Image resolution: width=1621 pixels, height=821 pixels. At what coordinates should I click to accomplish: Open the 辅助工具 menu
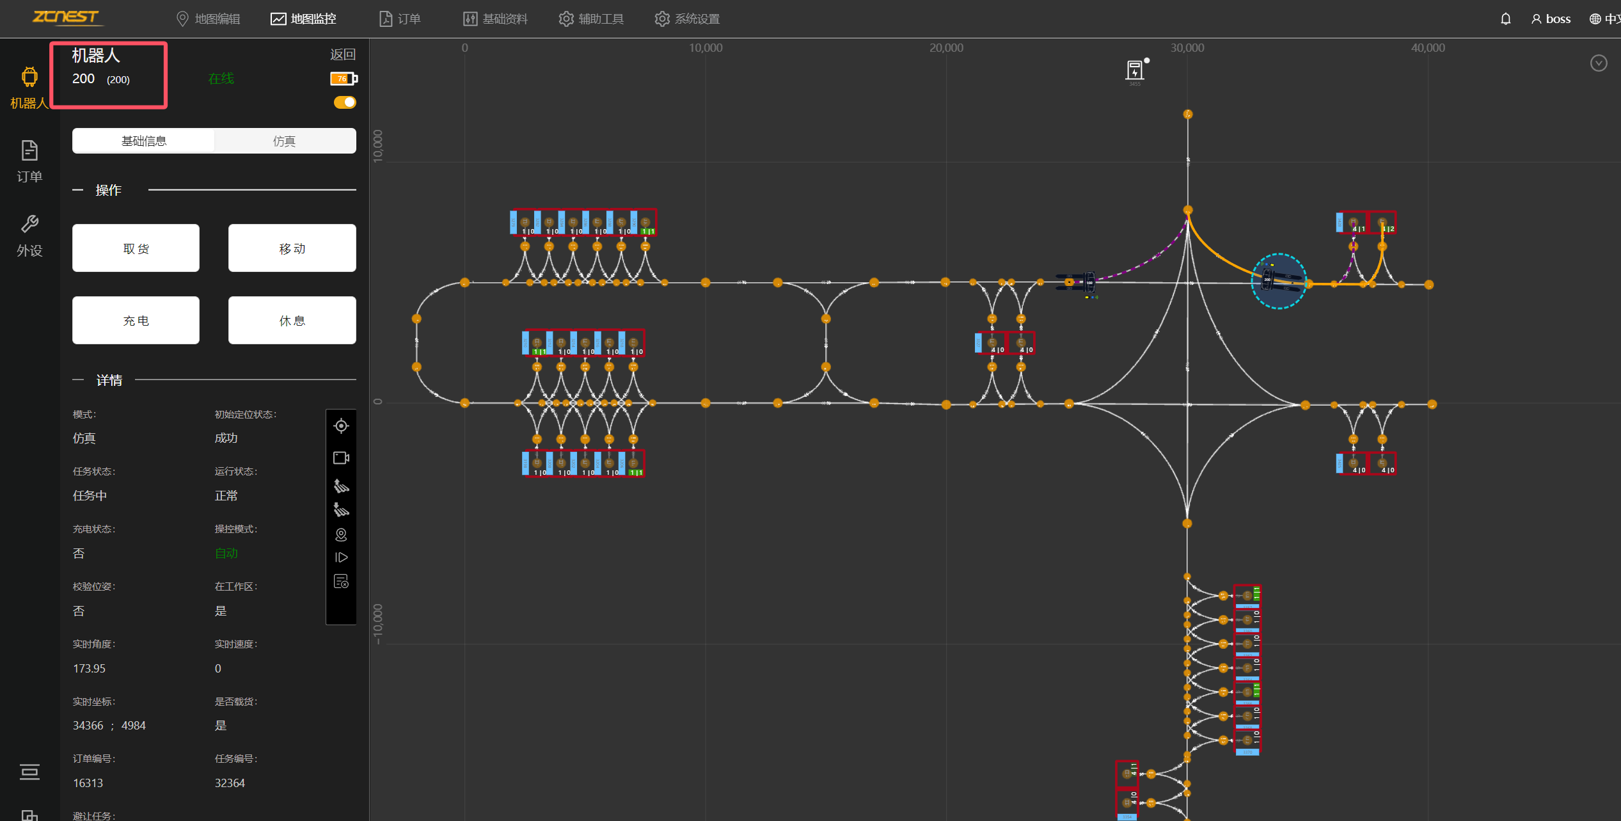click(592, 19)
